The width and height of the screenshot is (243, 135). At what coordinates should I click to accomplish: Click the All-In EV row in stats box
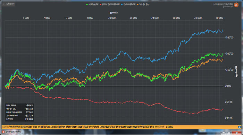(x=19, y=109)
